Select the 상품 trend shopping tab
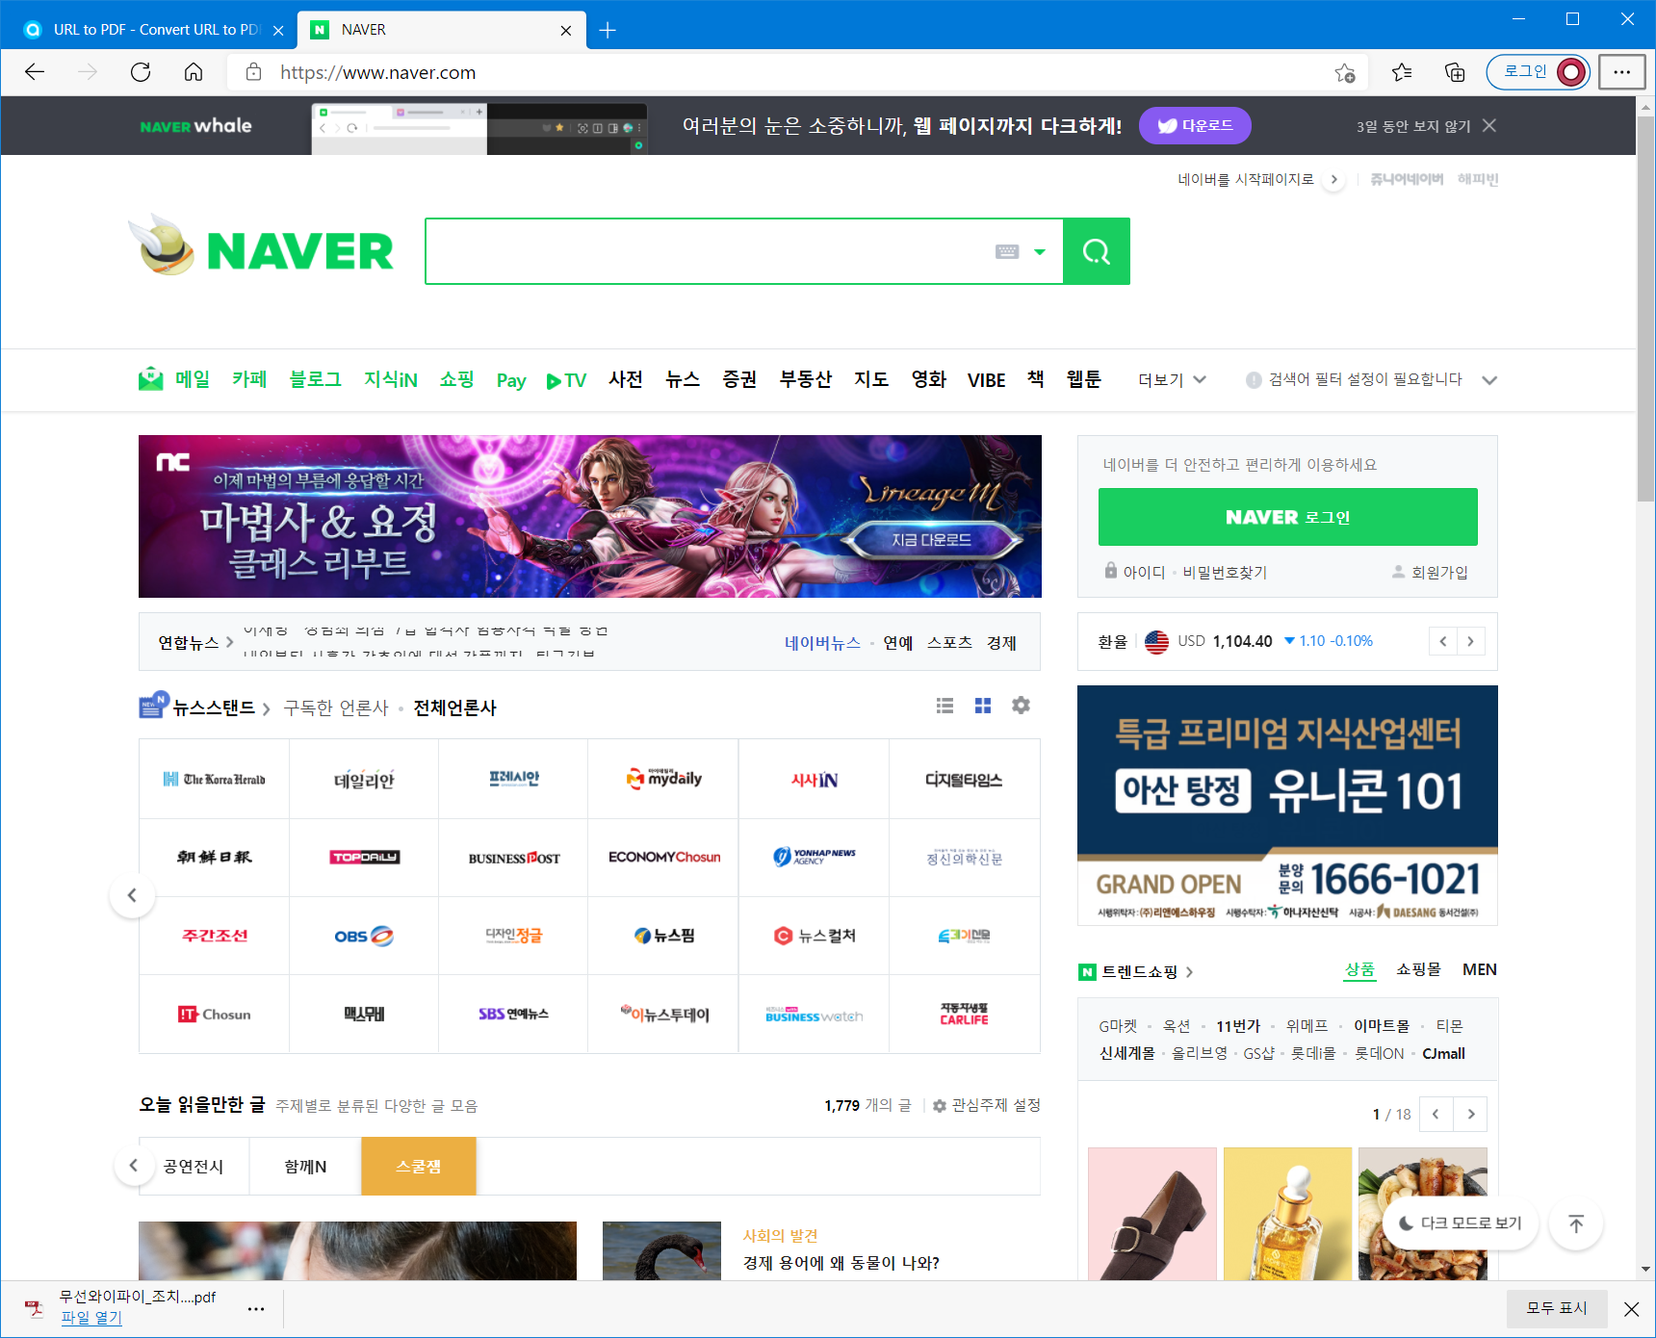The height and width of the screenshot is (1338, 1656). coord(1359,969)
